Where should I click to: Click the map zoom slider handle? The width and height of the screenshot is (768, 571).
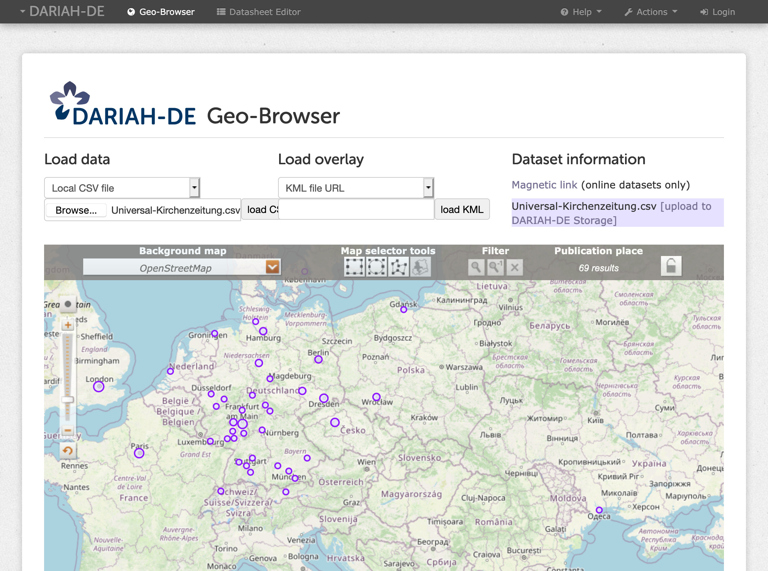(x=68, y=400)
